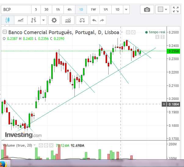184x167 pixels.
Task: Switch to the 1W timeframe
Action: 93,9
